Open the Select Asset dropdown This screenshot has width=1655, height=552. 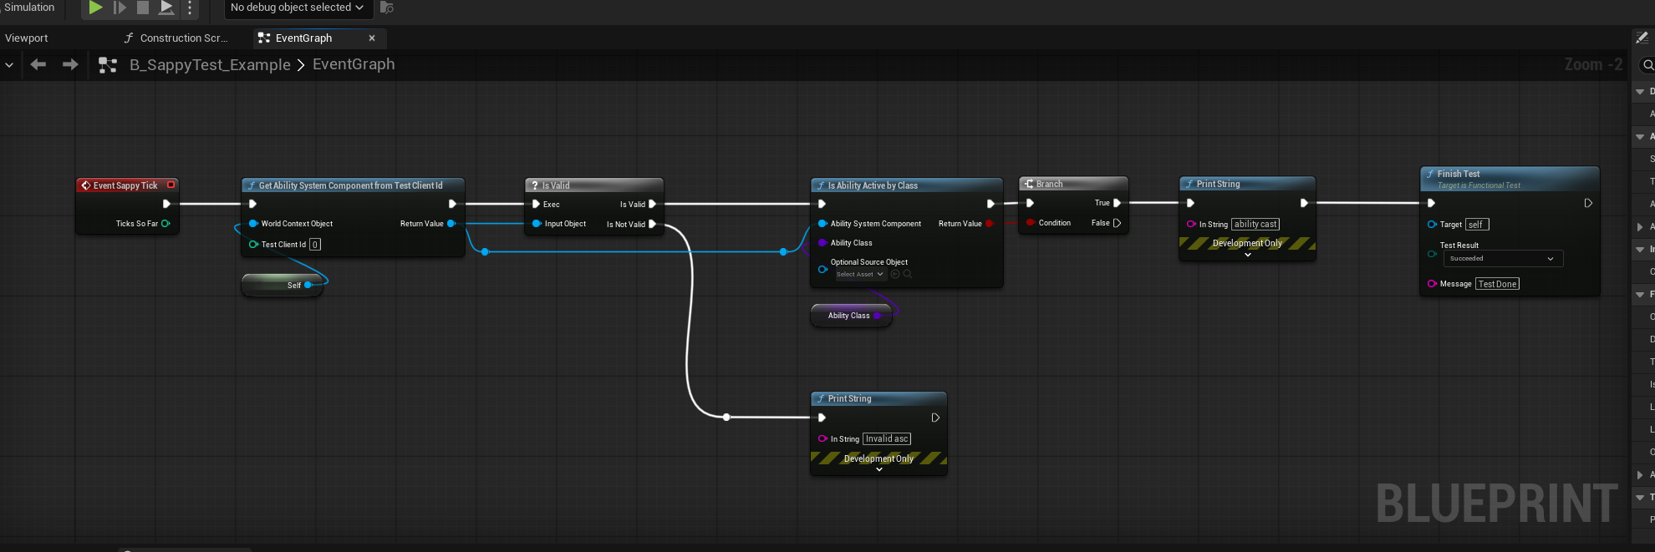pyautogui.click(x=860, y=274)
